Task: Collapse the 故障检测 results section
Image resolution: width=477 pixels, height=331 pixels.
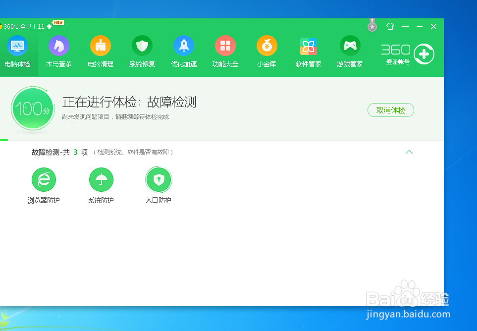Action: 409,152
